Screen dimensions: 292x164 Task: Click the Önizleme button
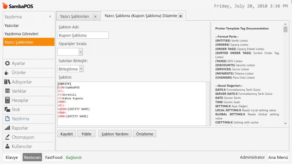tap(145, 134)
